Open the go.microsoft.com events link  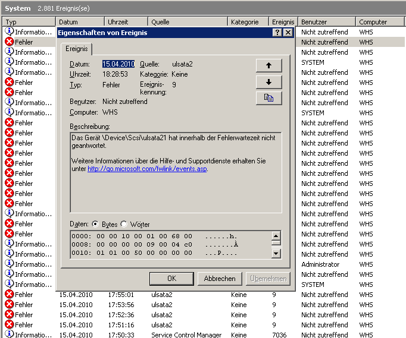click(x=147, y=169)
